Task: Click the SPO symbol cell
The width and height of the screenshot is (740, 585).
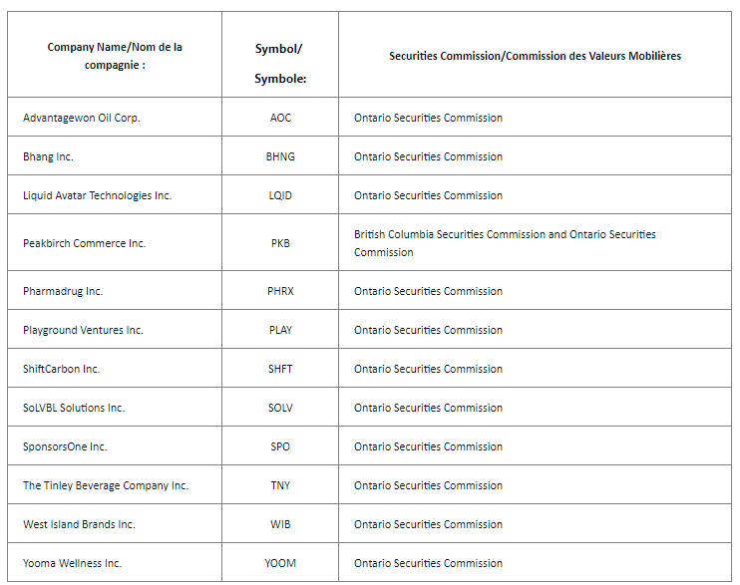Action: click(x=280, y=446)
